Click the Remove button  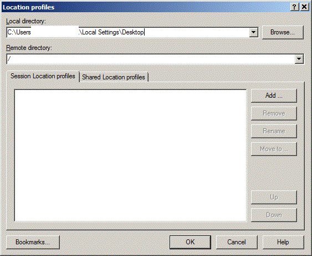[274, 113]
